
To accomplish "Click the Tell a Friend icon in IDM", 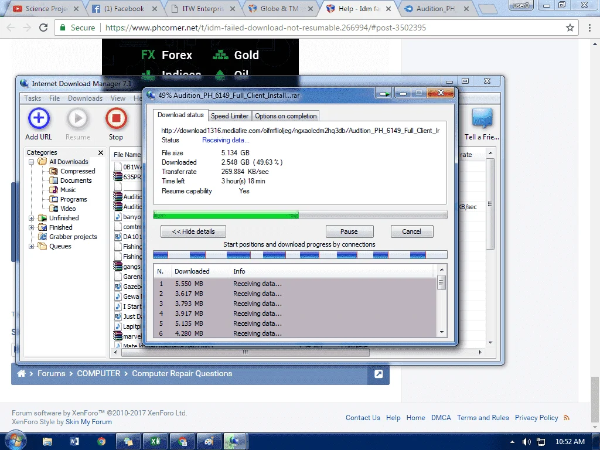I will coord(482,118).
